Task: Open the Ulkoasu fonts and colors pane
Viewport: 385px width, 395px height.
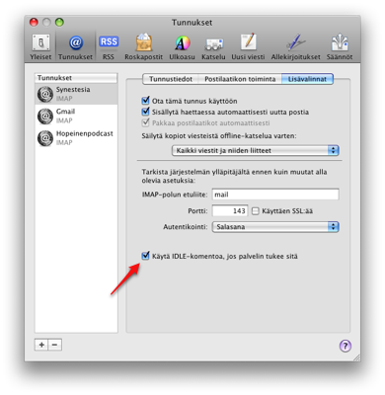Action: 182,46
